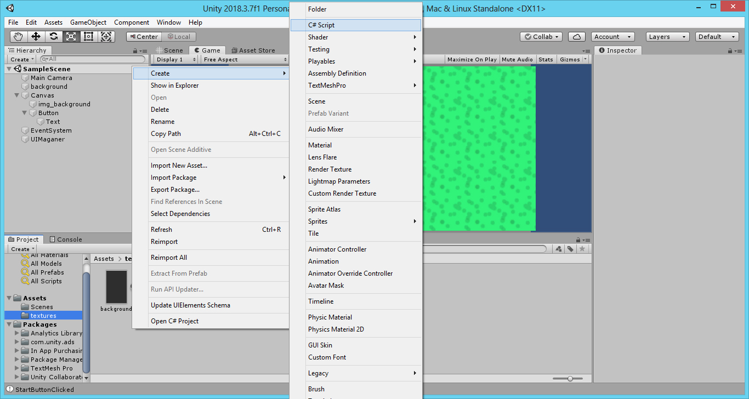Click the Project panel lock icon
Screen dimensions: 749x399
coord(578,240)
